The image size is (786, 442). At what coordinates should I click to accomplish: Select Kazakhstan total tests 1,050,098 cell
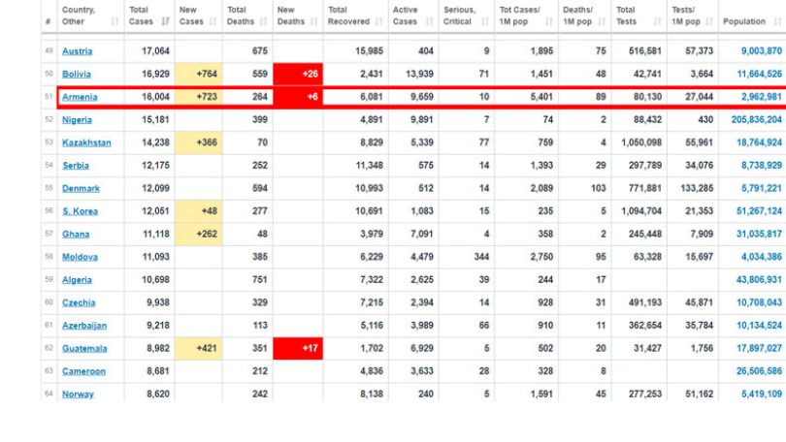pyautogui.click(x=639, y=142)
